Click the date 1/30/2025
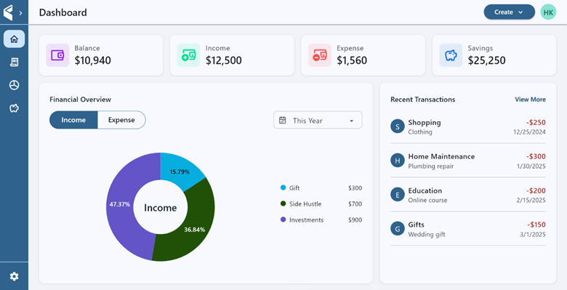This screenshot has height=290, width=567. click(x=531, y=166)
